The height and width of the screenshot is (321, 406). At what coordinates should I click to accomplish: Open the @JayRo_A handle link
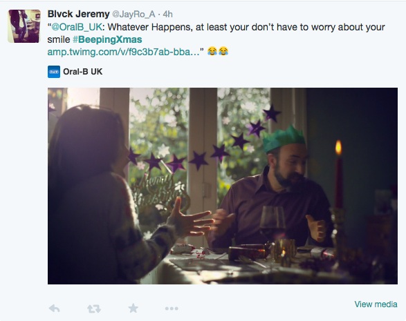pyautogui.click(x=133, y=14)
